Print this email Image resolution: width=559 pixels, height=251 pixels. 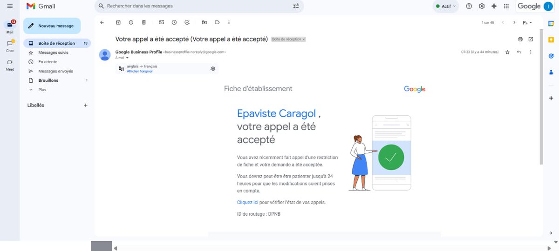click(x=520, y=39)
